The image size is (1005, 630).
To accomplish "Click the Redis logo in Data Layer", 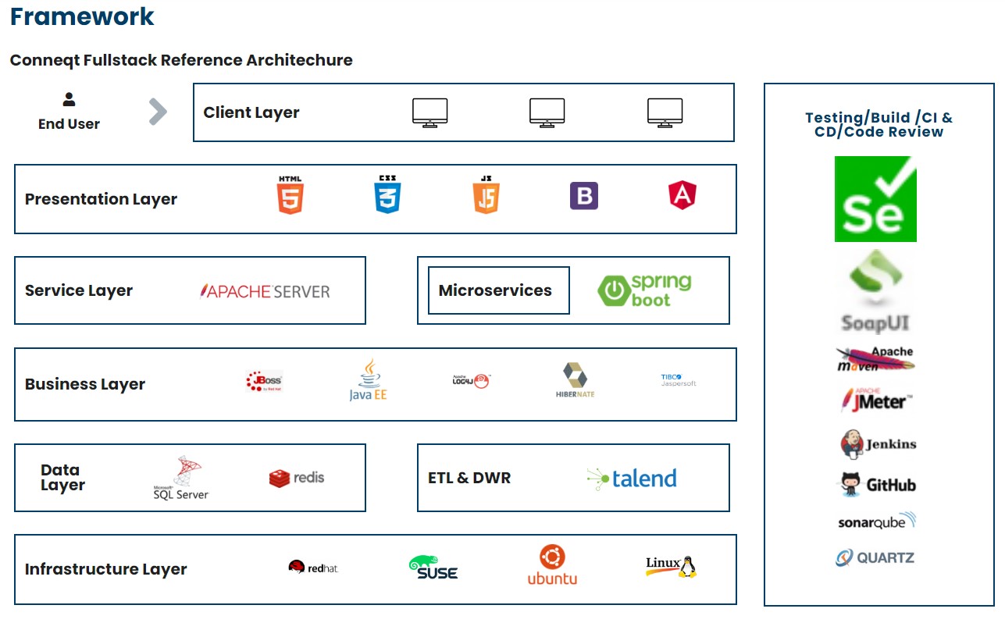I will pyautogui.click(x=297, y=478).
